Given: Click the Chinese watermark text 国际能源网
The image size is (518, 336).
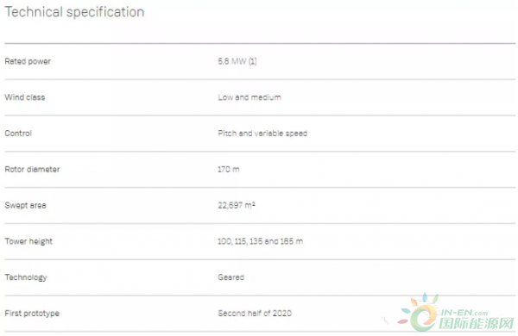Looking at the screenshot, I should tap(477, 323).
